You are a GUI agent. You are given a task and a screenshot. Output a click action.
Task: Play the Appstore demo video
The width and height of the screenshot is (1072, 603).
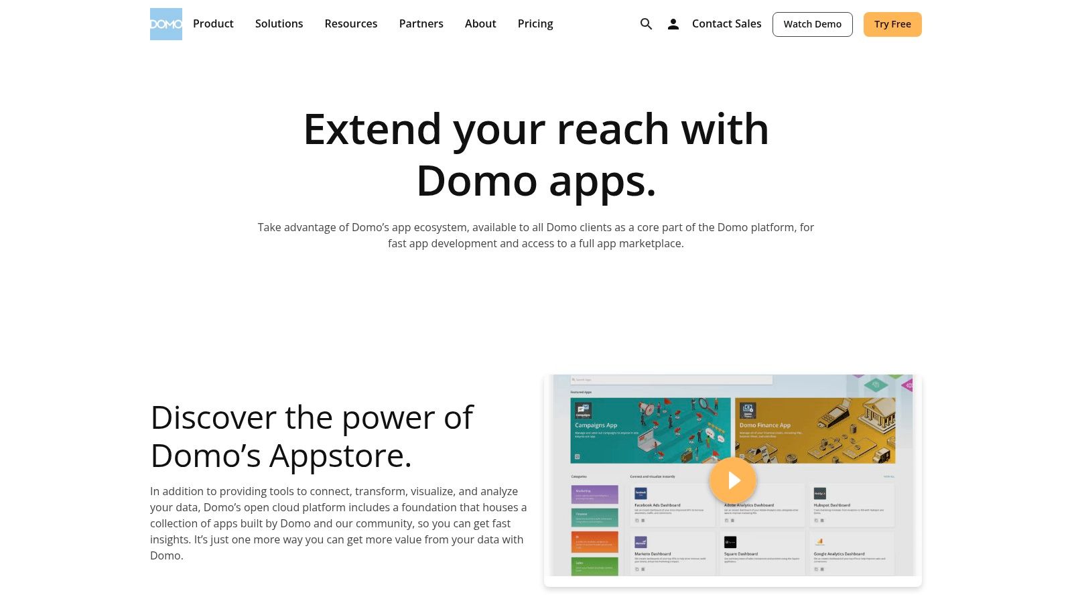tap(733, 480)
